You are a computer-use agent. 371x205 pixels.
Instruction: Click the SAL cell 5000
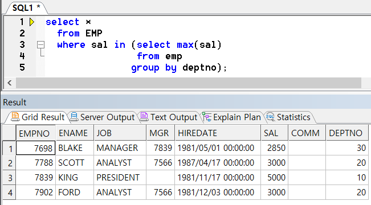275,178
